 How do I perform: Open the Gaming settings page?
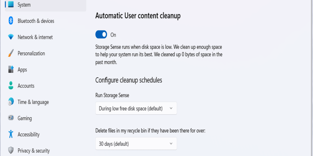[25, 118]
